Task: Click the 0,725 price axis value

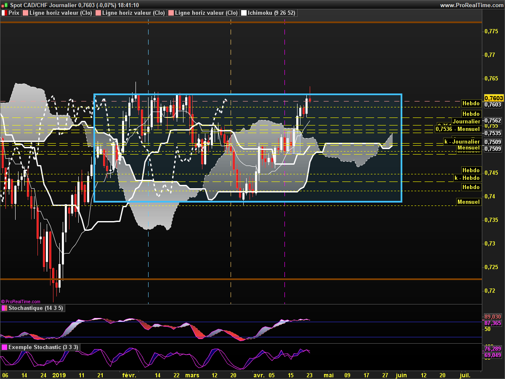Action: (x=491, y=267)
